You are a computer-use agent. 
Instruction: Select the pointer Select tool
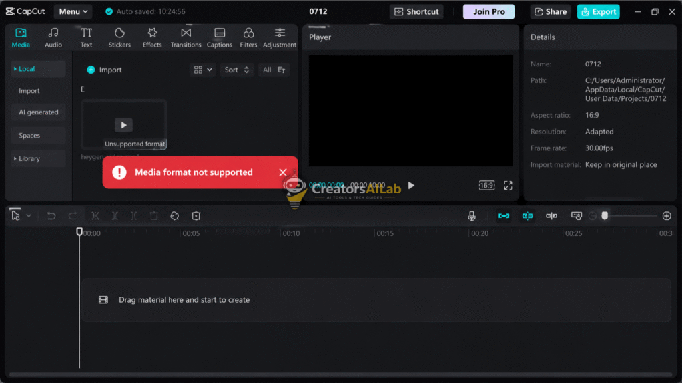pos(16,216)
